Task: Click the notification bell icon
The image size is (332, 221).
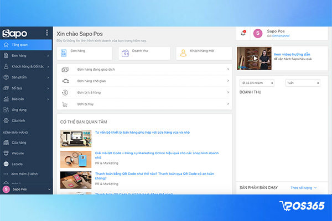Action: (x=243, y=33)
